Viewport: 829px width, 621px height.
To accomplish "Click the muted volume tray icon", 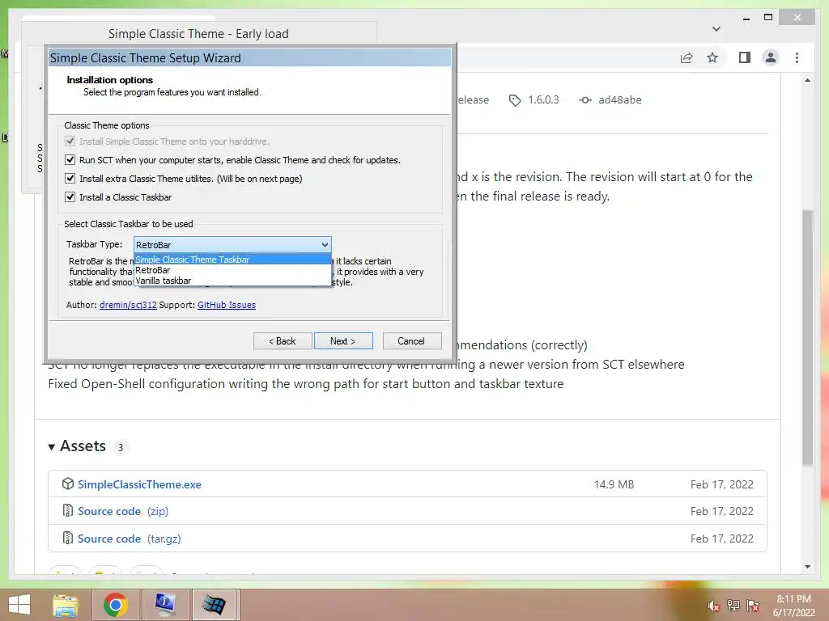I will tap(713, 606).
